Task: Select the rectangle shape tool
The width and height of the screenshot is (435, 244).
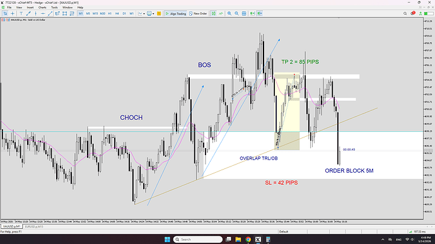Action: (65, 13)
